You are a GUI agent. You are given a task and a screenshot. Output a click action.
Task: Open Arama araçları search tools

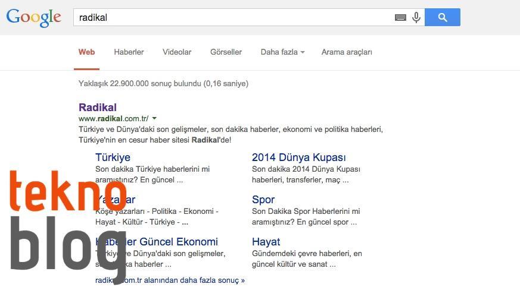(347, 52)
